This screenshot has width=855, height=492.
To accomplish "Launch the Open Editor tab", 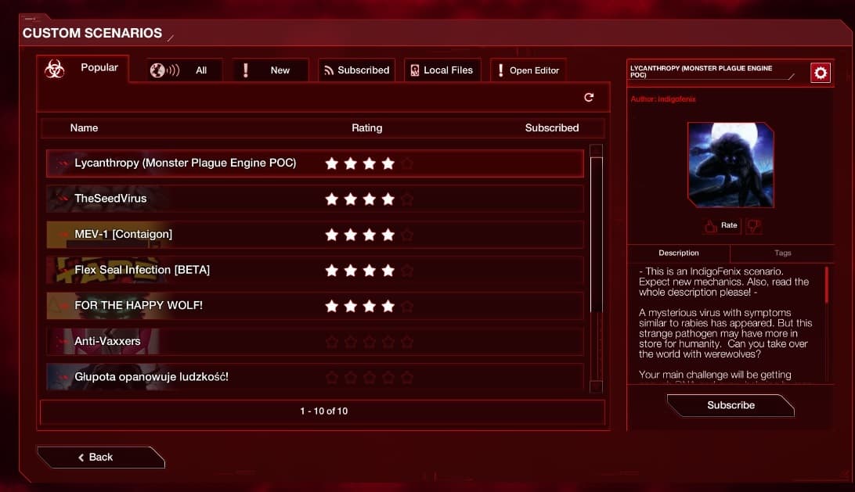I will click(529, 70).
